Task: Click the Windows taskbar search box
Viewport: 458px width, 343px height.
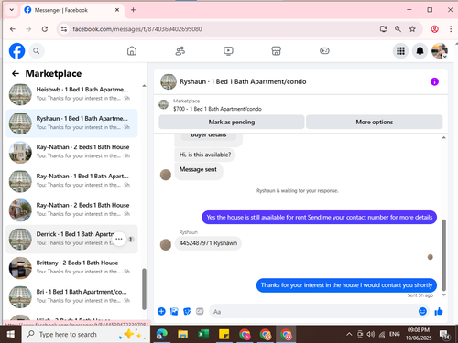Action: click(x=86, y=335)
